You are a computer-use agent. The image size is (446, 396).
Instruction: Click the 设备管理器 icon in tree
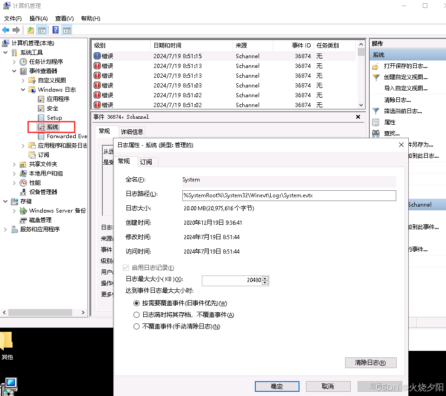pos(23,192)
